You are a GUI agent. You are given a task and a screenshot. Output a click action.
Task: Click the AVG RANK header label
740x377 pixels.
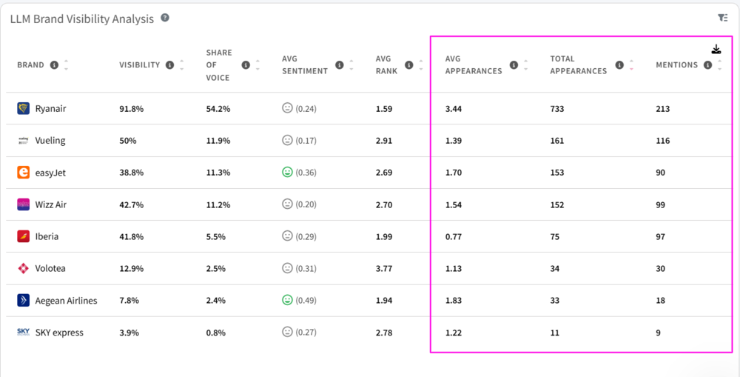pyautogui.click(x=386, y=65)
